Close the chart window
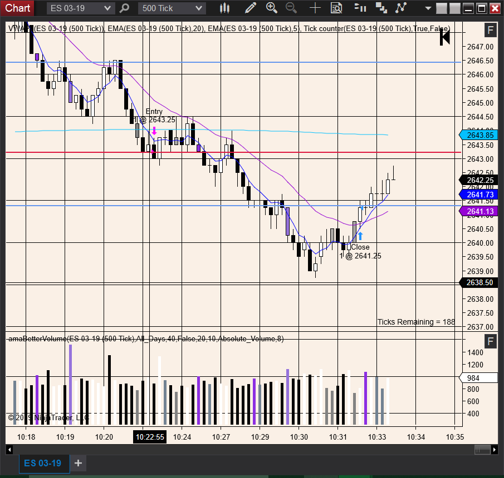This screenshot has width=504, height=478. pyautogui.click(x=495, y=8)
